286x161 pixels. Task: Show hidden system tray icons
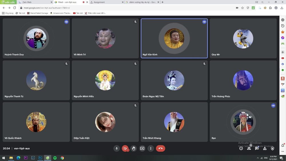258,158
